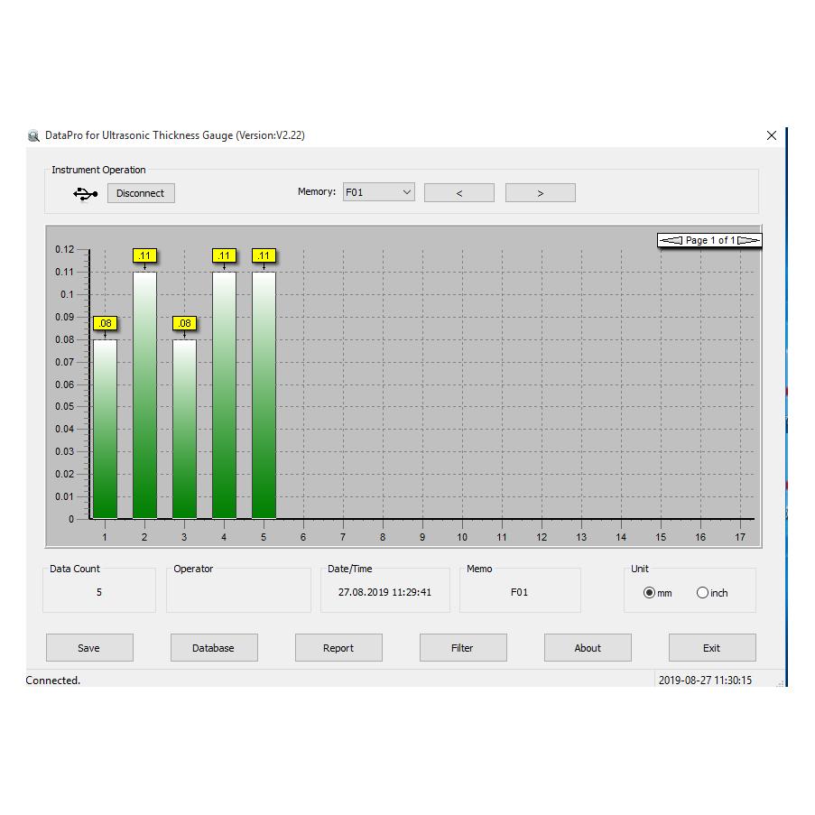
Task: Click bar 1 in the chart
Action: (x=105, y=429)
